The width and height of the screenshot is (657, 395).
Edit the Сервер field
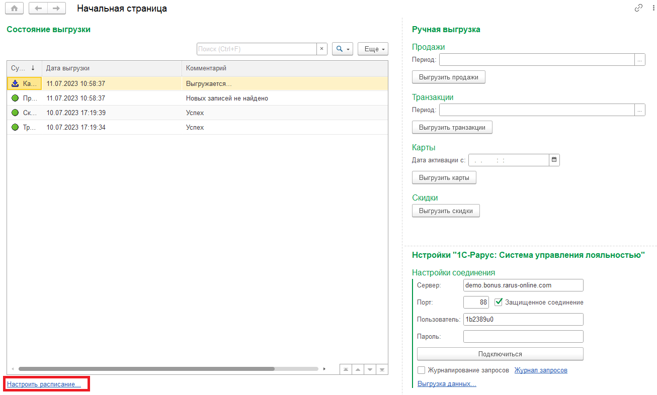[523, 285]
